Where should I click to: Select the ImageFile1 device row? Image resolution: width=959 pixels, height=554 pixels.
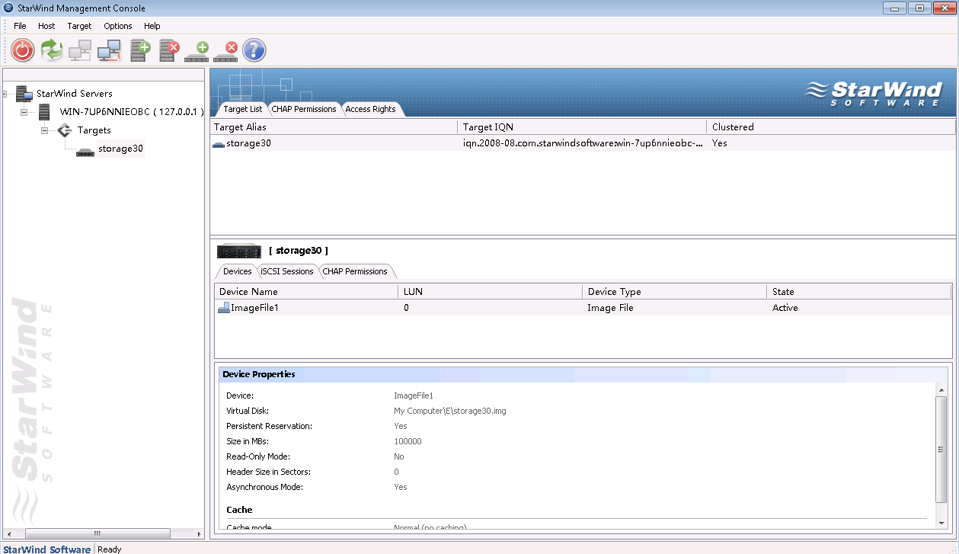583,308
